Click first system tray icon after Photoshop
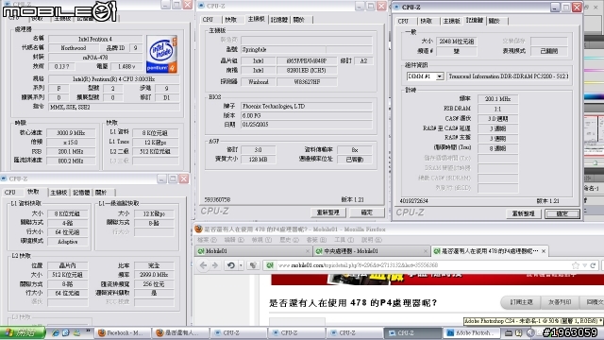604x340 pixels. [509, 333]
